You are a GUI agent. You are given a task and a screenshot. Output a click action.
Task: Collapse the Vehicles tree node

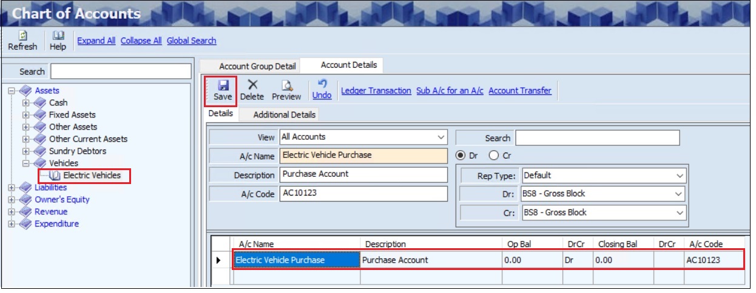(26, 163)
